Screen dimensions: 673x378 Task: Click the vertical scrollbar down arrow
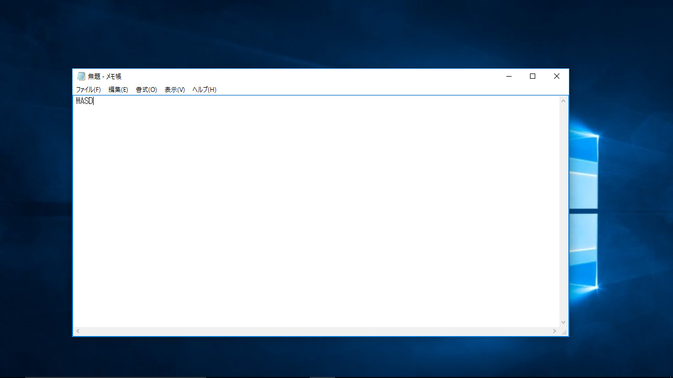564,322
